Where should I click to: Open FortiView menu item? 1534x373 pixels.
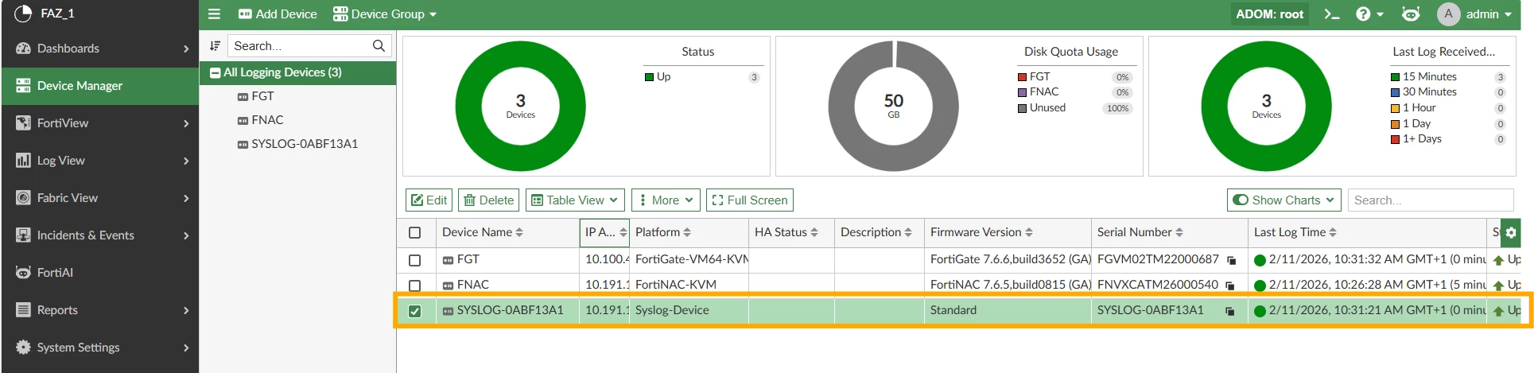click(x=99, y=123)
